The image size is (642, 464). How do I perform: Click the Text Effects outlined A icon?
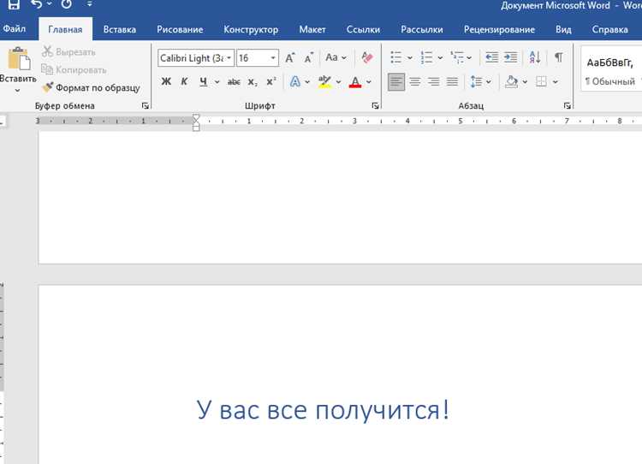point(294,81)
